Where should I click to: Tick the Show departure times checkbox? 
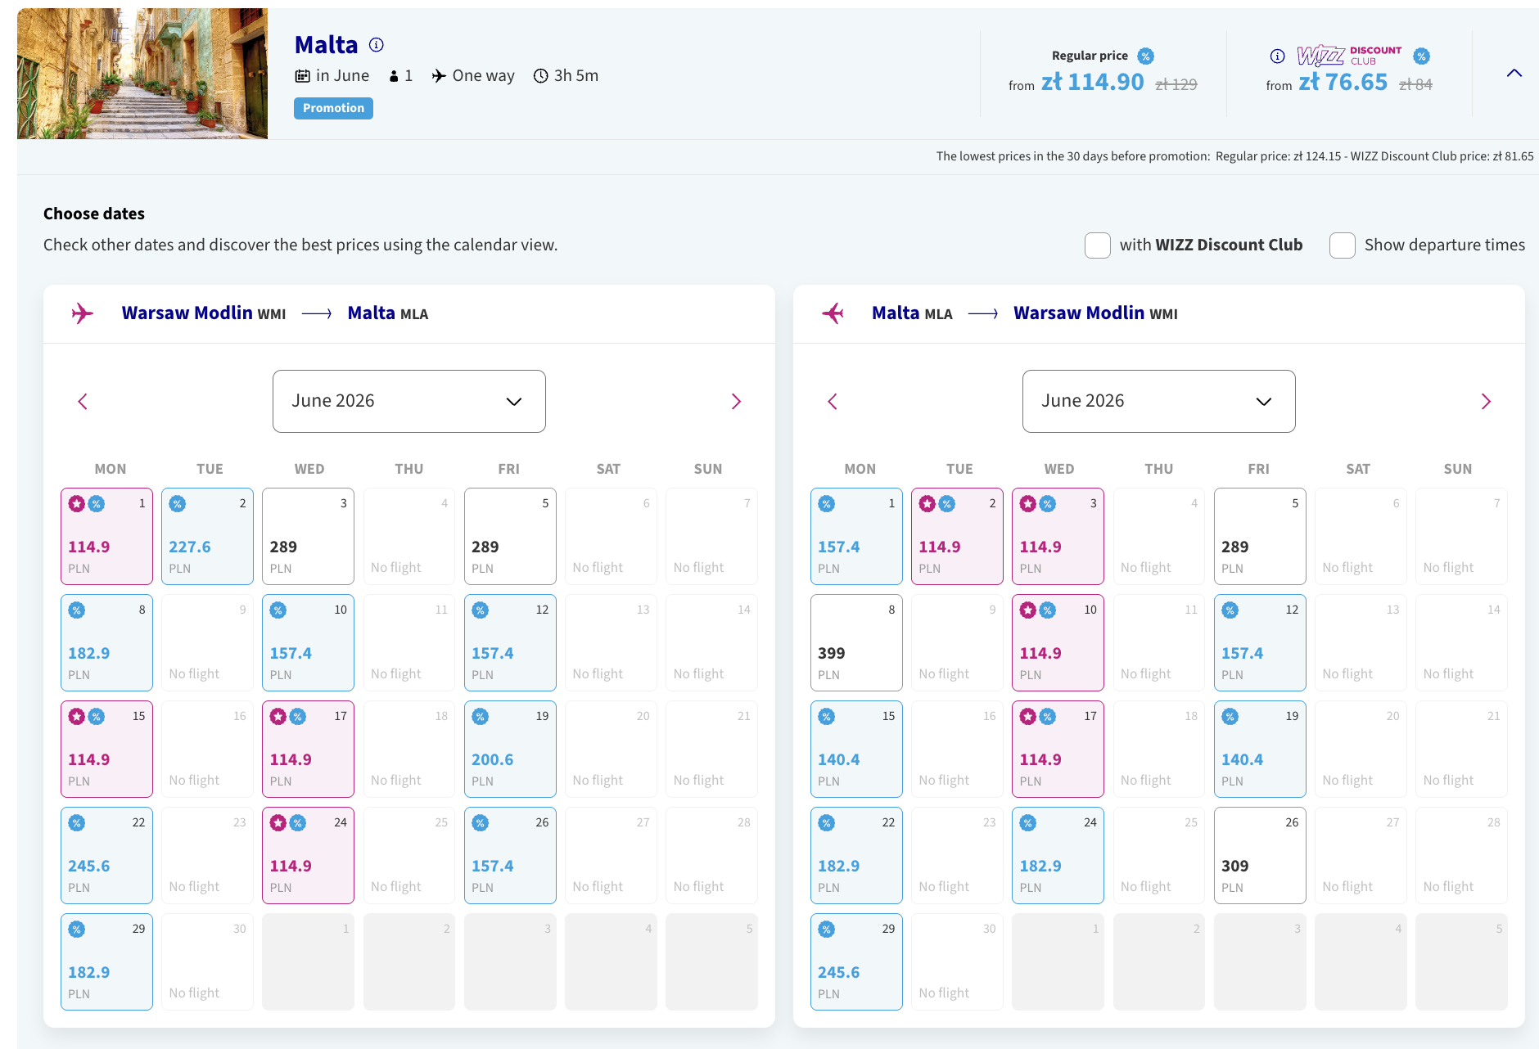1342,245
